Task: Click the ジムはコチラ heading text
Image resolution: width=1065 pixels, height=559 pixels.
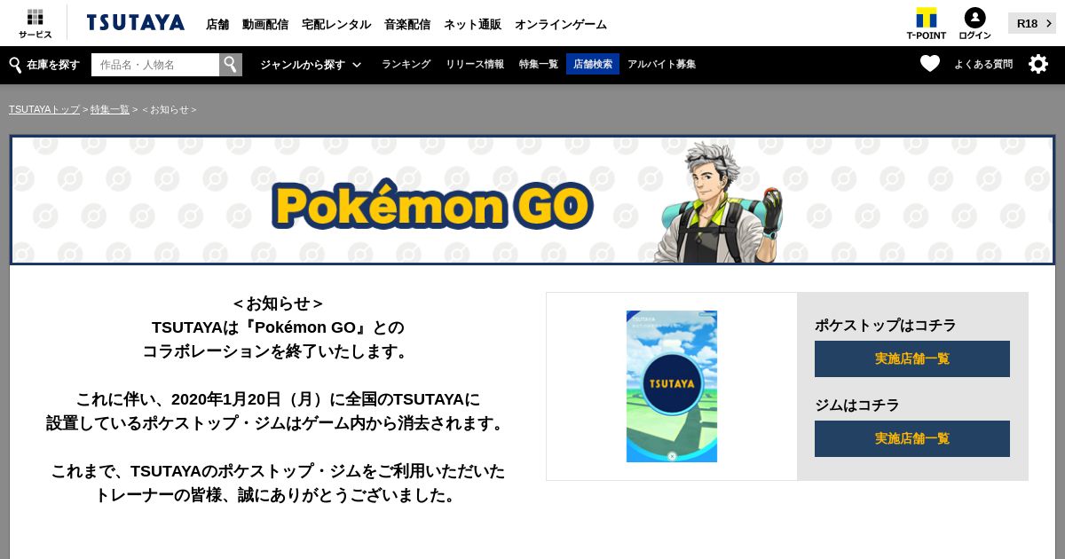Action: pyautogui.click(x=857, y=405)
